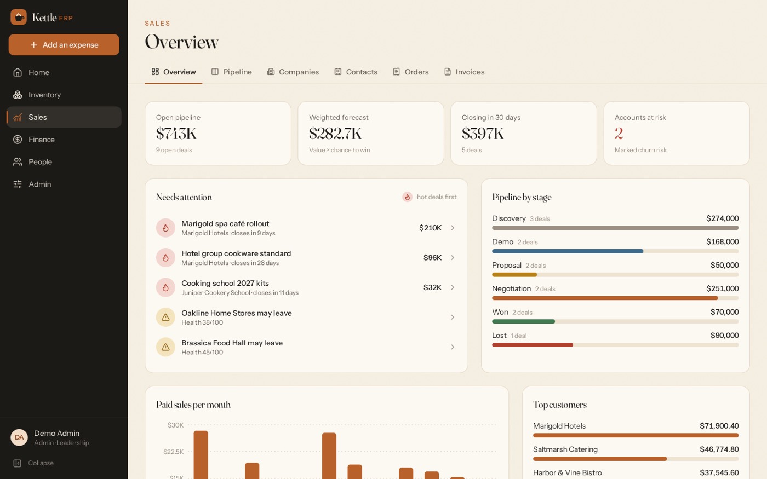The height and width of the screenshot is (479, 767).
Task: Open chevron for Oakline Home Stores may leave
Action: [453, 318]
